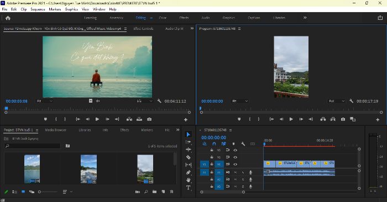The height and width of the screenshot is (202, 387).
Task: Expand Source panel tab overflow chevrons
Action: (x=192, y=29)
